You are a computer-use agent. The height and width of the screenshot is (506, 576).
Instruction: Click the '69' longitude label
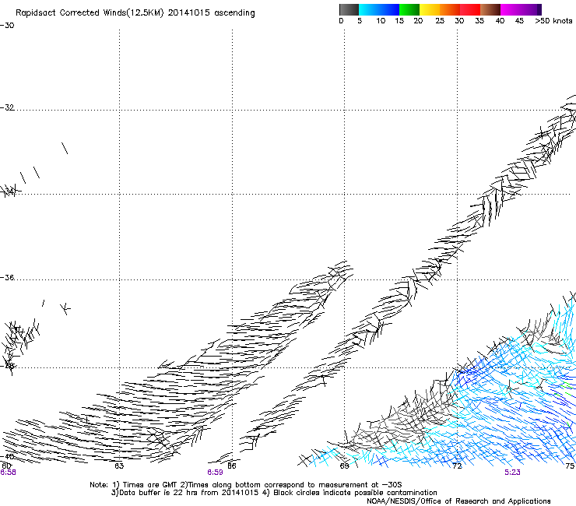coord(344,466)
